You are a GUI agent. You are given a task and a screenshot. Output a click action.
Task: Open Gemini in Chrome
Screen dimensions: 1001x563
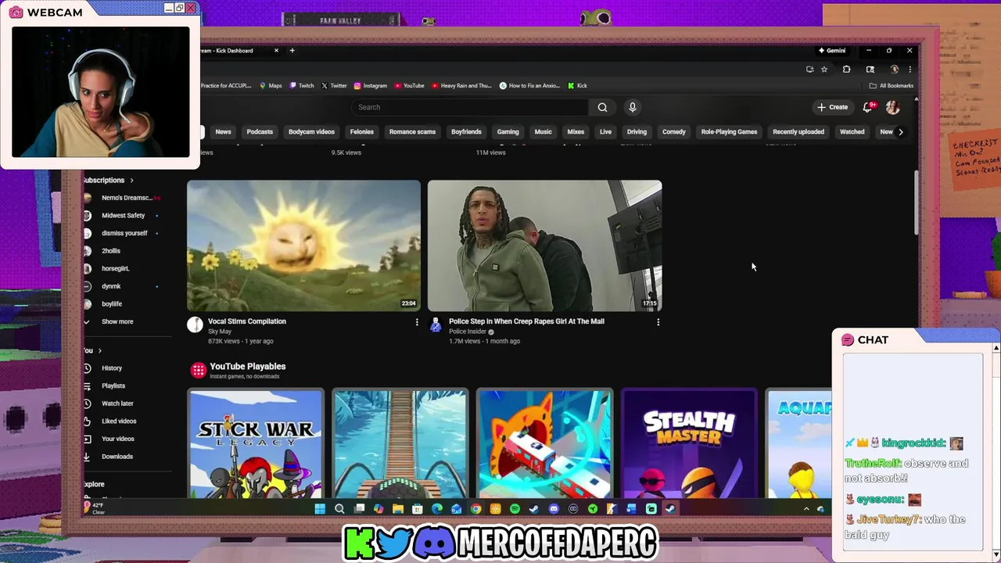point(832,50)
